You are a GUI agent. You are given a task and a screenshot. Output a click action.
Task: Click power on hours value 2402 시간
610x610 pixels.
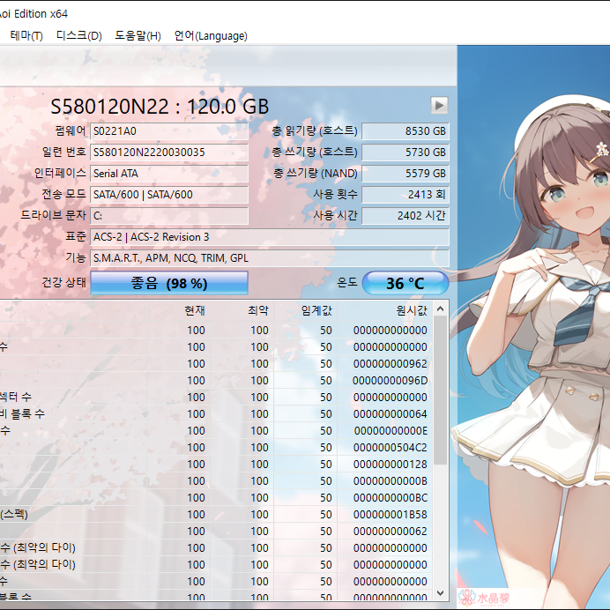click(x=405, y=215)
